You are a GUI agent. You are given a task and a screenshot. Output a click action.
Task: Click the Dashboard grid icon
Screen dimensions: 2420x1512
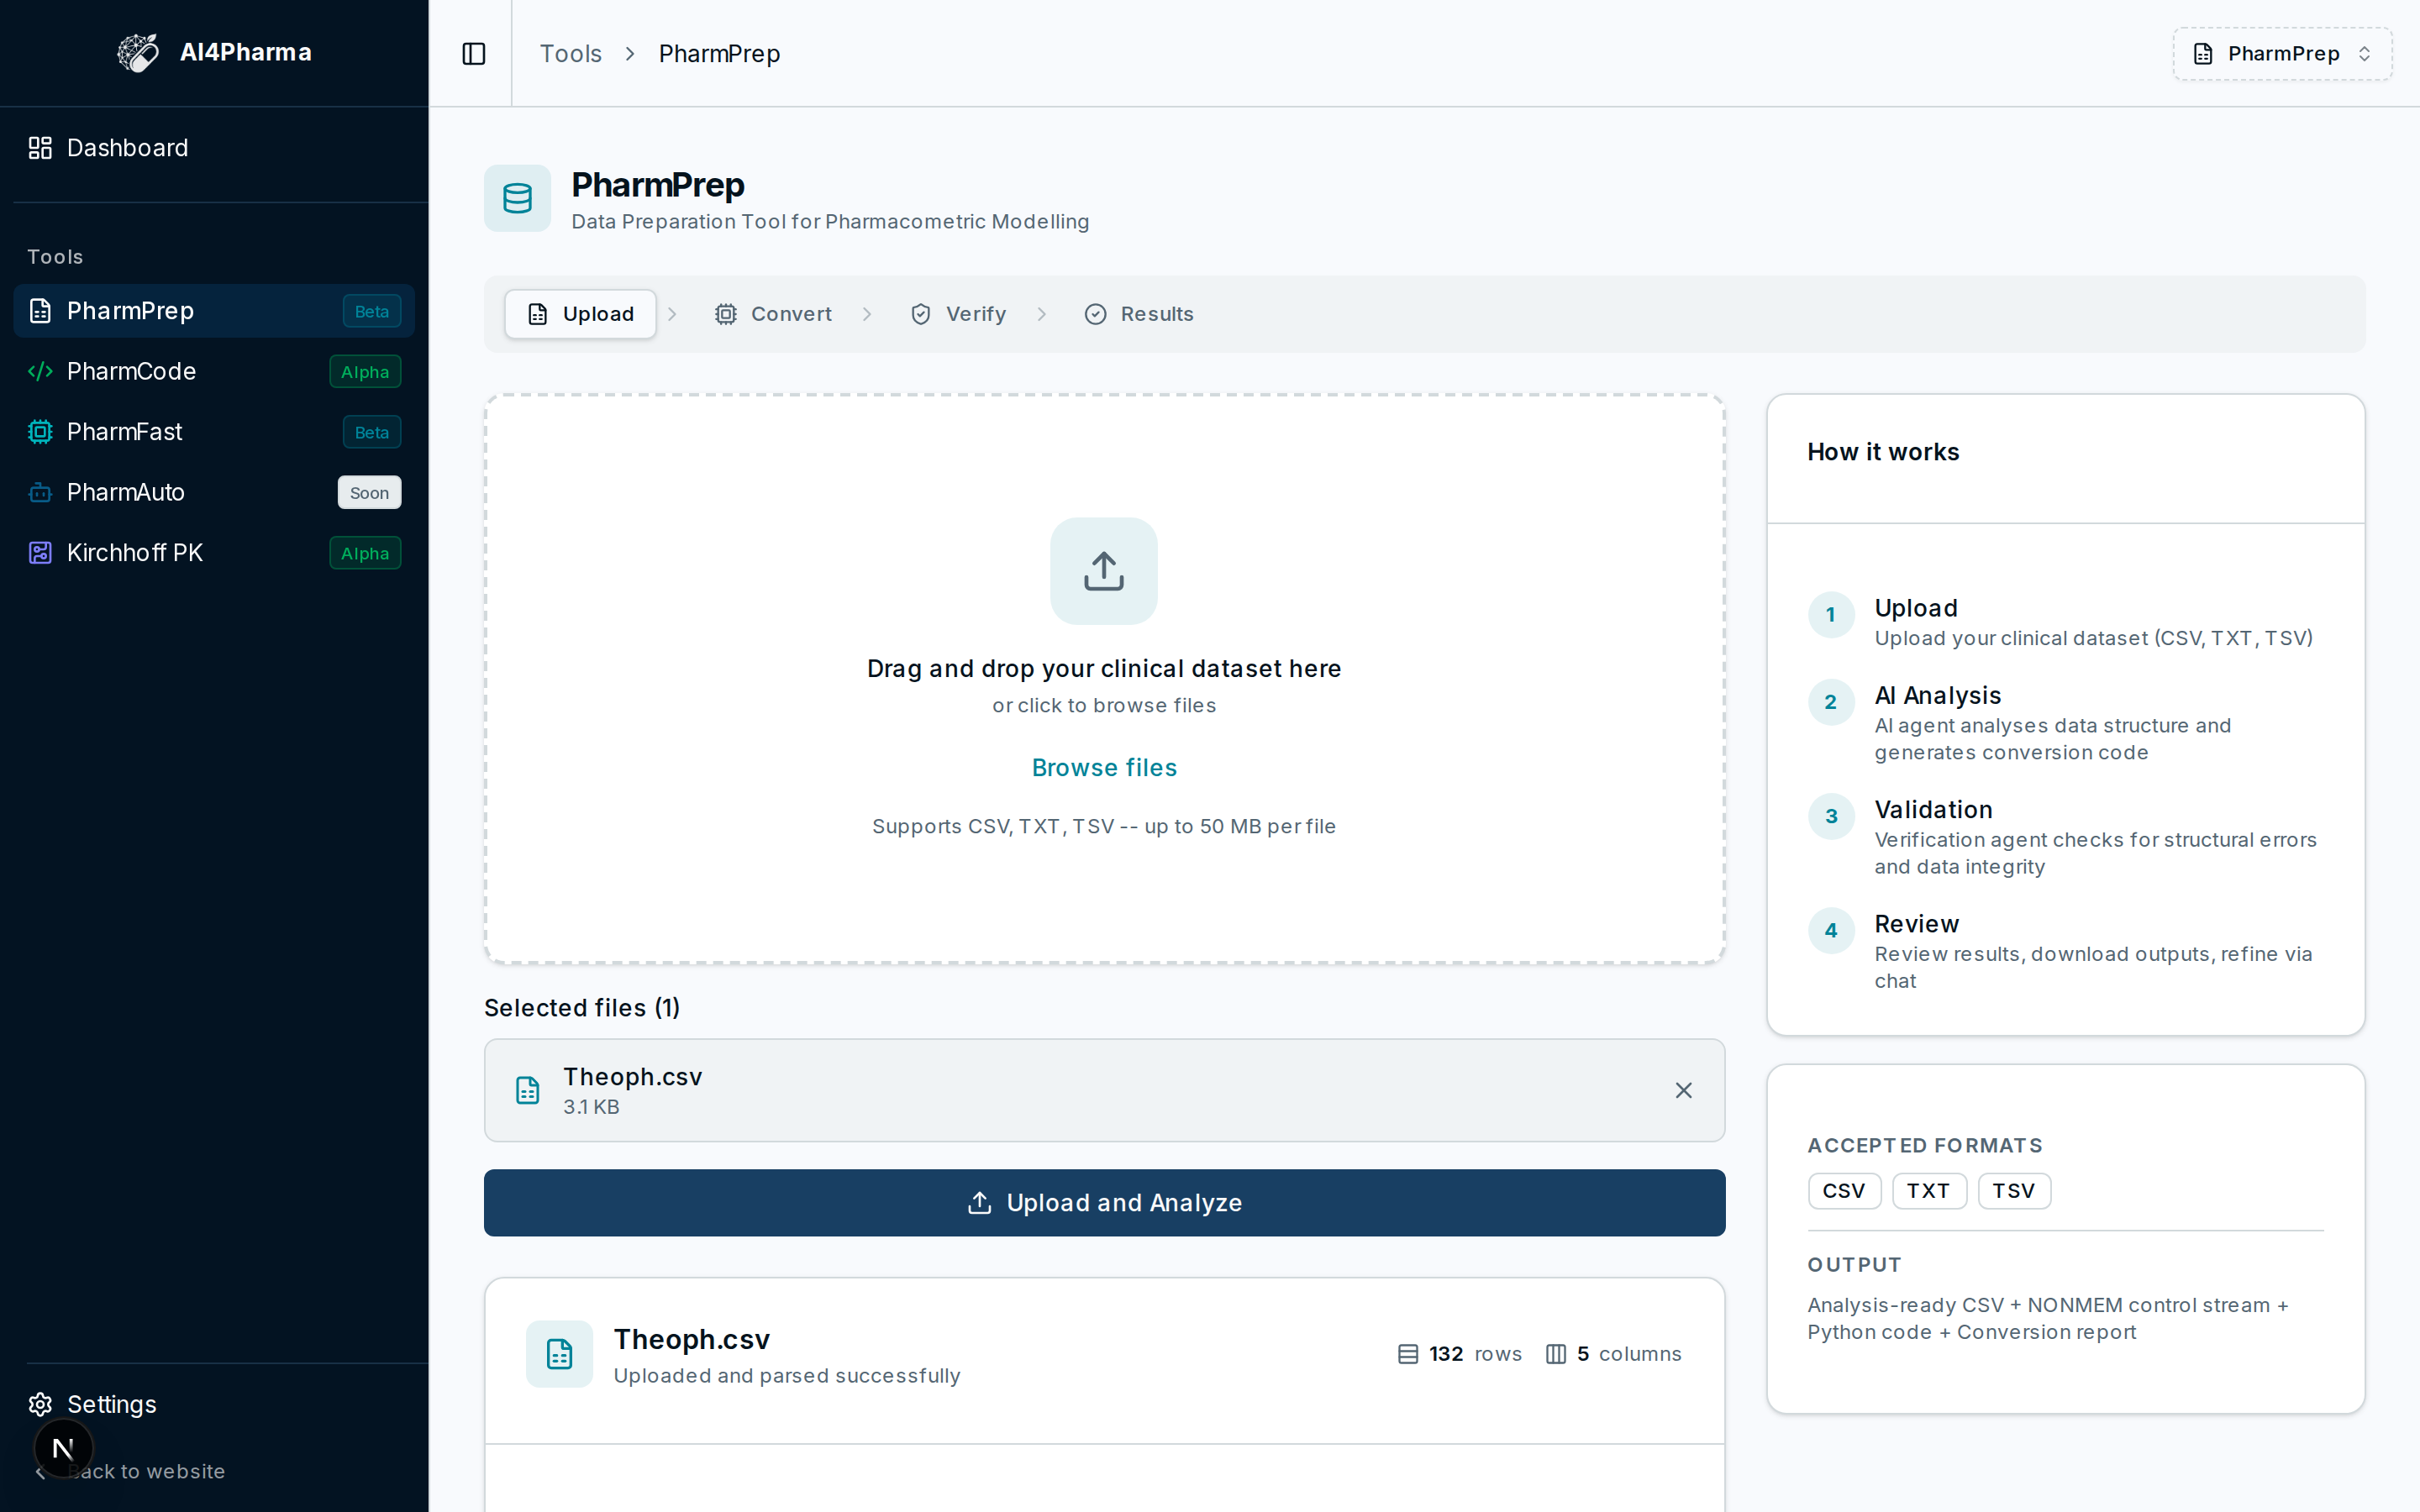coord(40,148)
